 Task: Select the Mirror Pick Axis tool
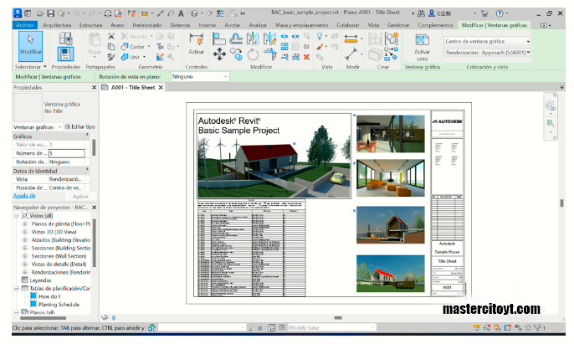point(253,39)
